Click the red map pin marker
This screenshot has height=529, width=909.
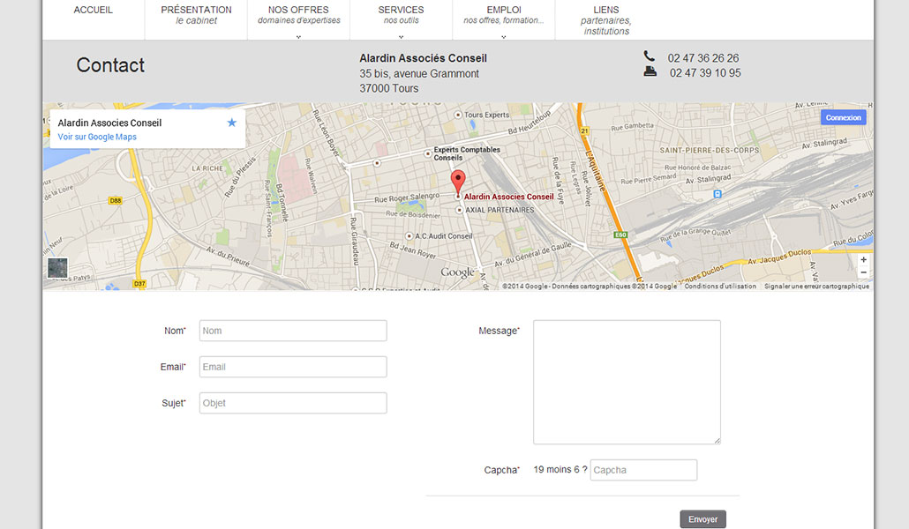pos(457,181)
